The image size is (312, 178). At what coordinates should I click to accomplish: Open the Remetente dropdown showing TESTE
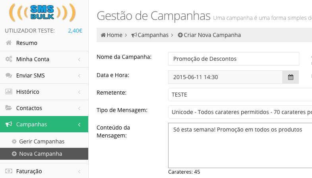coord(240,95)
